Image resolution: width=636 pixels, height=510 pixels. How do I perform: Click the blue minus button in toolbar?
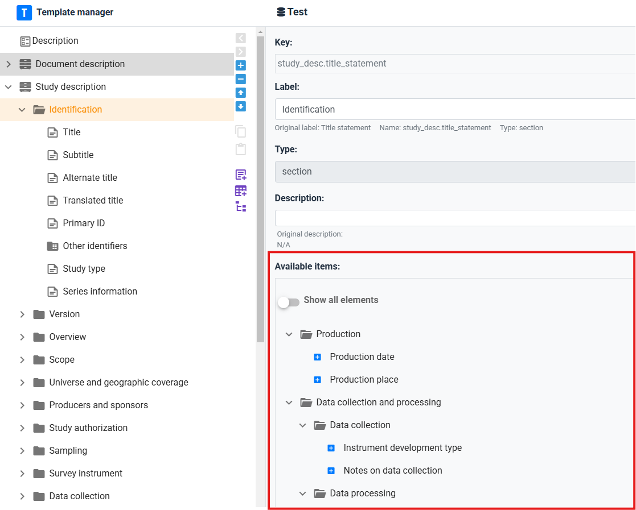point(241,79)
